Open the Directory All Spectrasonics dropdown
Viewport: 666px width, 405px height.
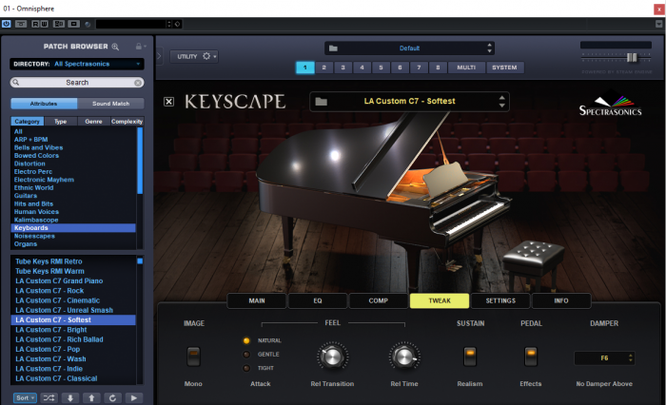click(77, 64)
